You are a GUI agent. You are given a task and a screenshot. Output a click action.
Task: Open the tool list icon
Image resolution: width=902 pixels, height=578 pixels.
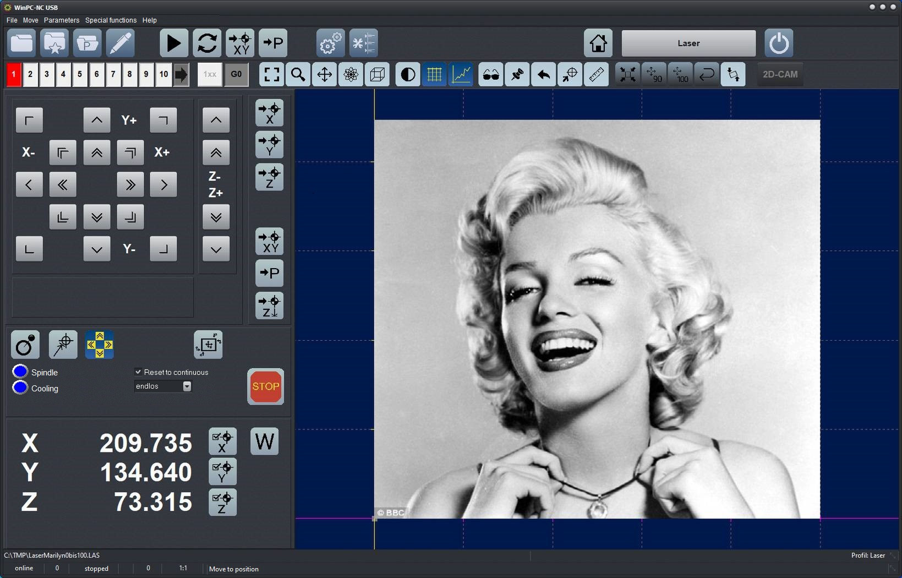click(364, 43)
